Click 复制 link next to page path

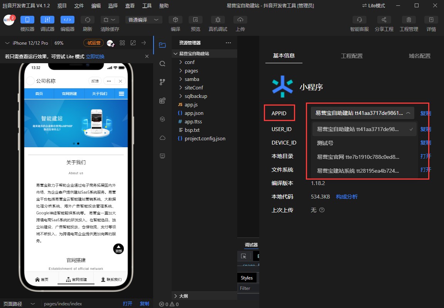(x=144, y=303)
